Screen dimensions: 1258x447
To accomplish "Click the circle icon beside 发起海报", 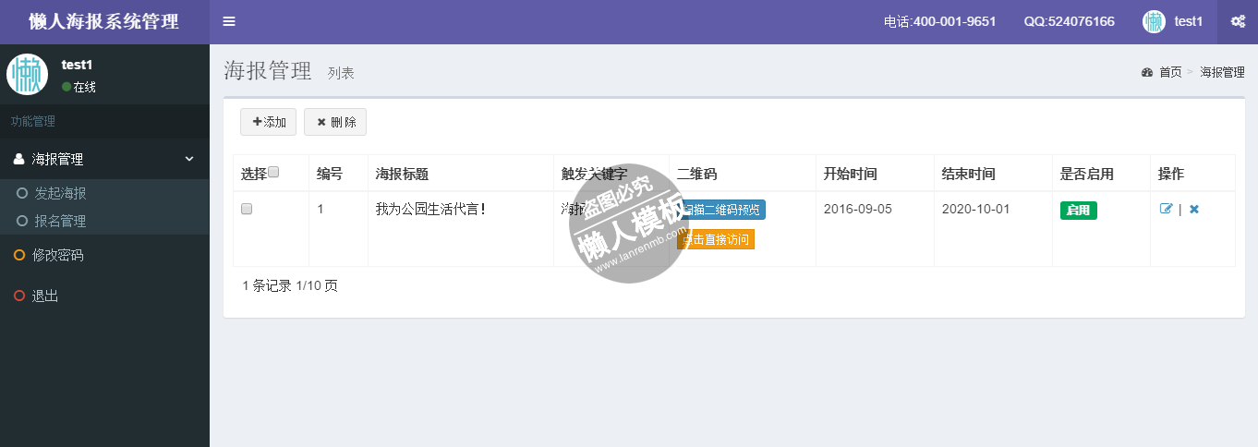I will coord(22,194).
